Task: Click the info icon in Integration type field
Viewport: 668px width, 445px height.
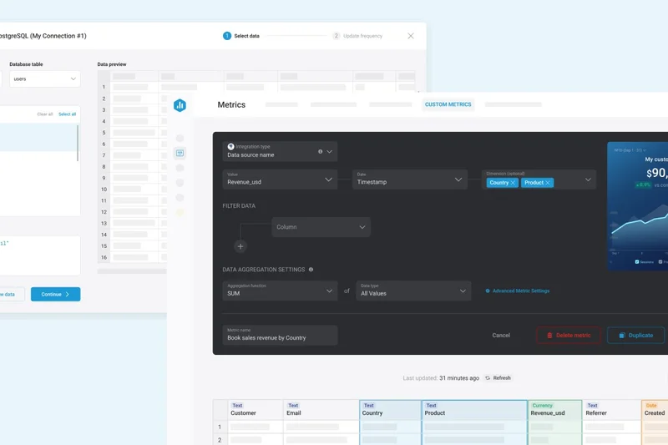Action: [x=321, y=152]
